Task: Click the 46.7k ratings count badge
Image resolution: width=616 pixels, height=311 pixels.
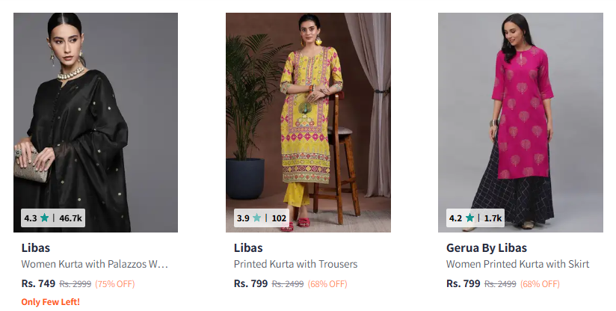Action: pos(70,218)
